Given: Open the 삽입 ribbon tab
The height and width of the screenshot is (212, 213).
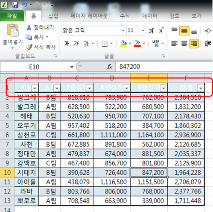Looking at the screenshot, I should (53, 16).
